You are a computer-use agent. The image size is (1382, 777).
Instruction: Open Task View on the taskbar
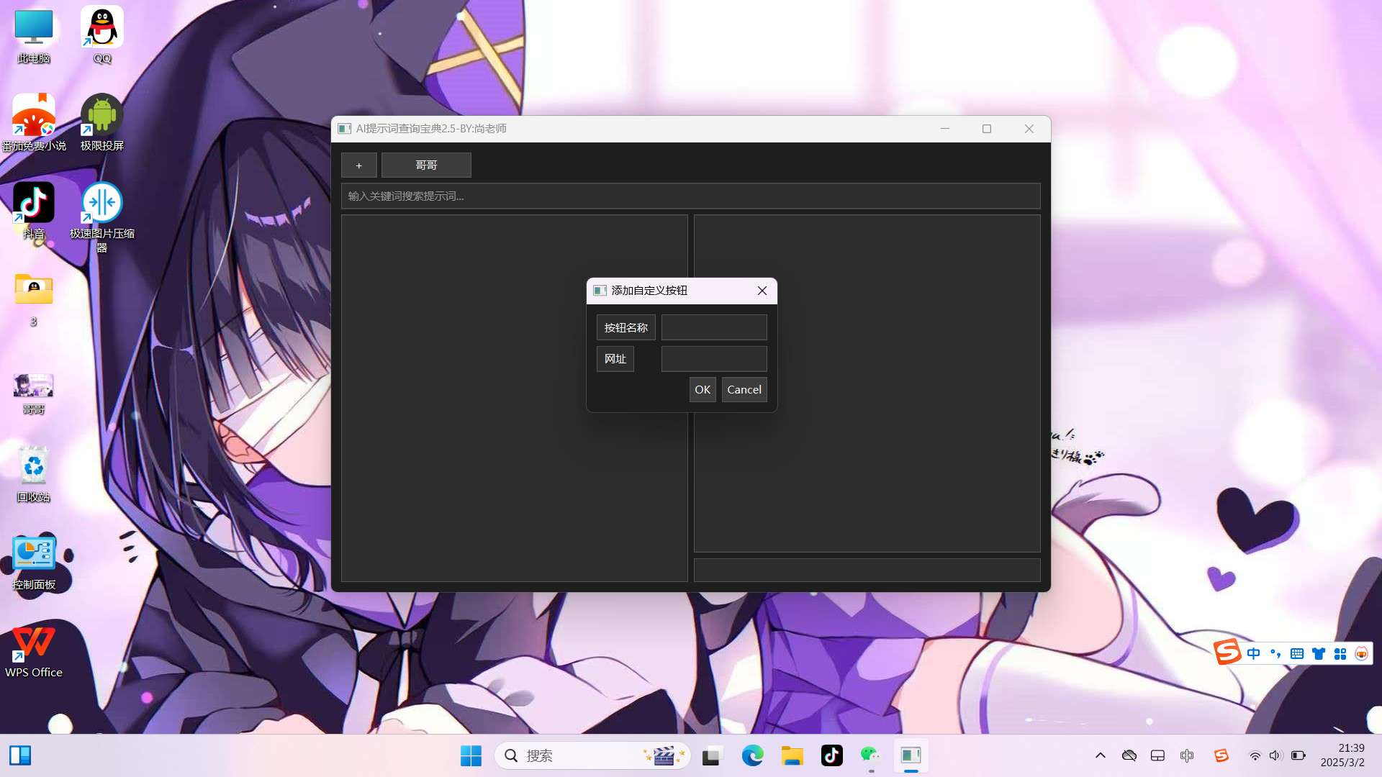click(712, 755)
